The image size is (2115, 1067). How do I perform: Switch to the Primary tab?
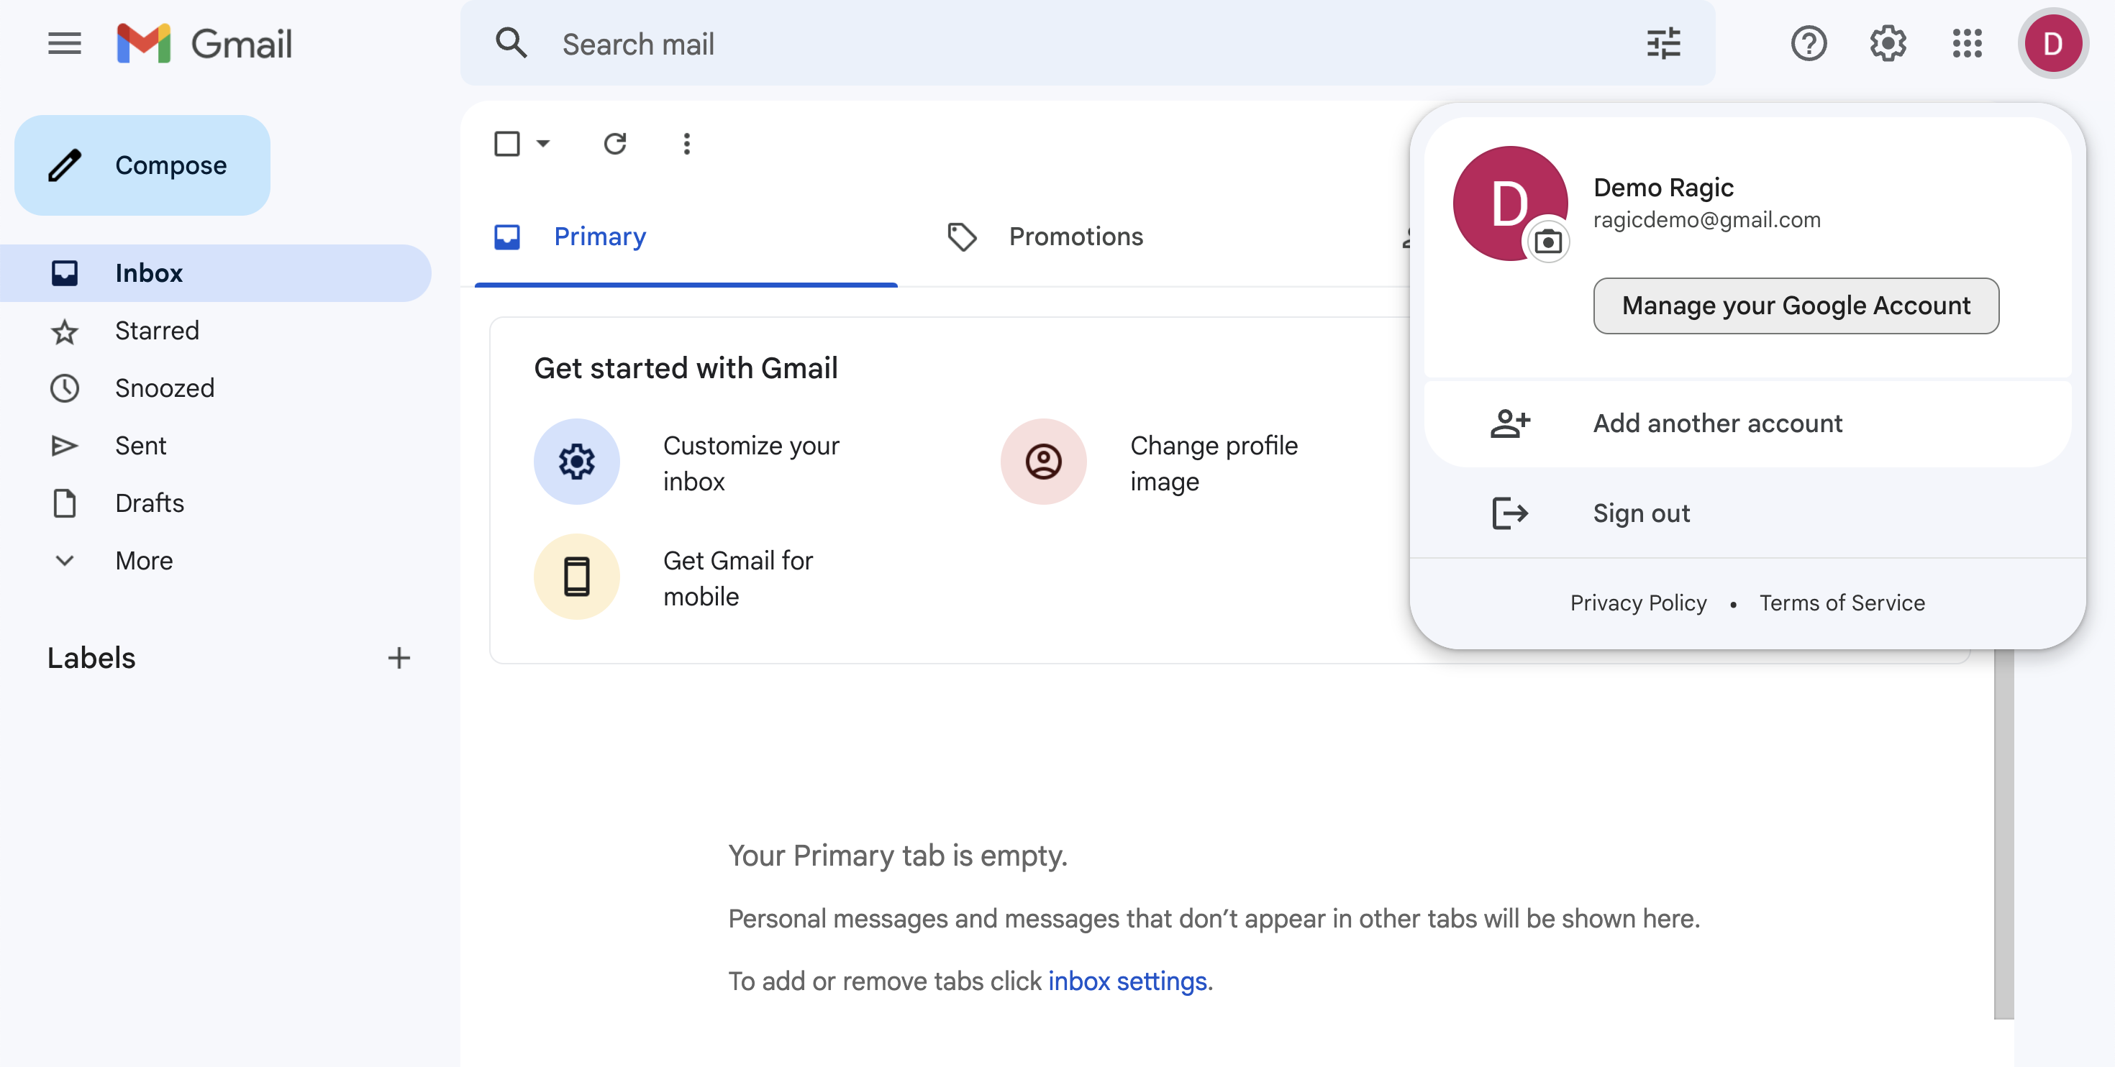[686, 237]
